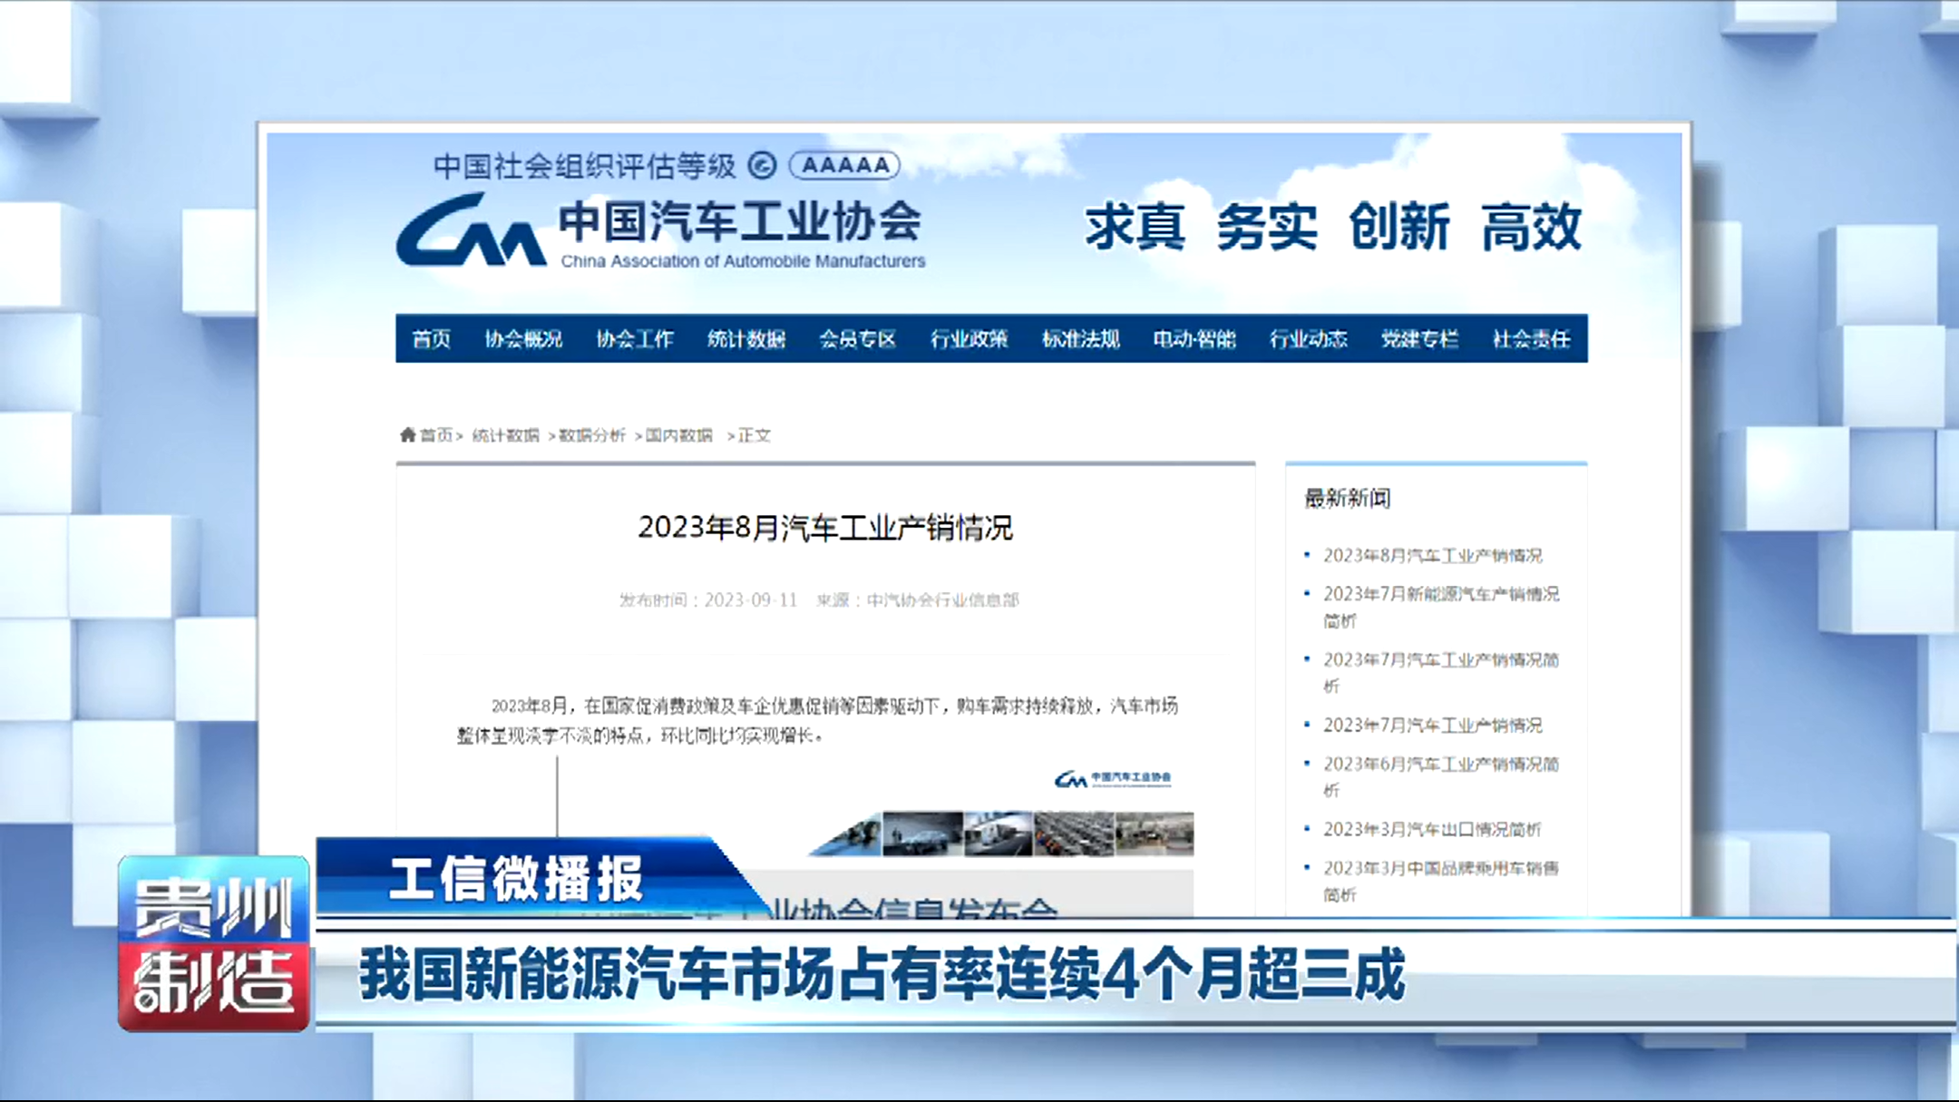Go to 行业政策 navigation item

(x=970, y=339)
